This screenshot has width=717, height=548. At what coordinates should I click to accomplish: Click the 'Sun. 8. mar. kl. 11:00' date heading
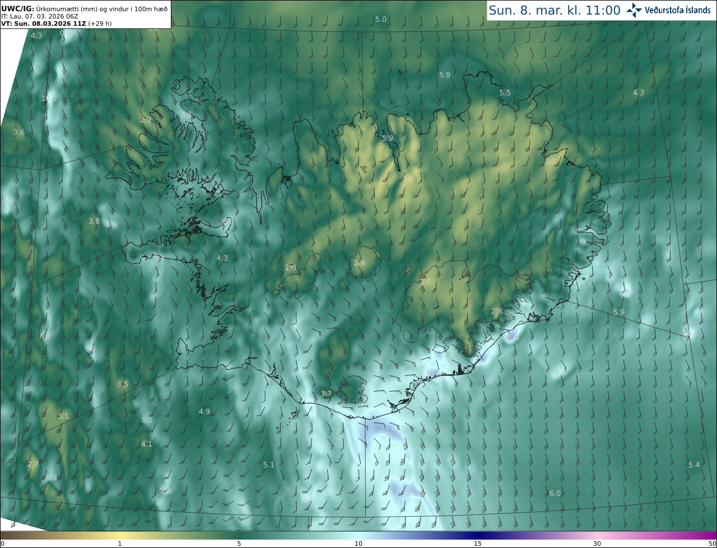[555, 10]
